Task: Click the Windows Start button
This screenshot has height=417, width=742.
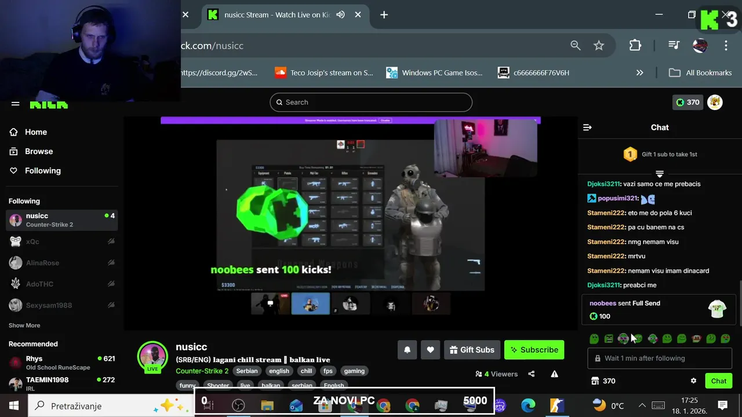Action: [13, 405]
